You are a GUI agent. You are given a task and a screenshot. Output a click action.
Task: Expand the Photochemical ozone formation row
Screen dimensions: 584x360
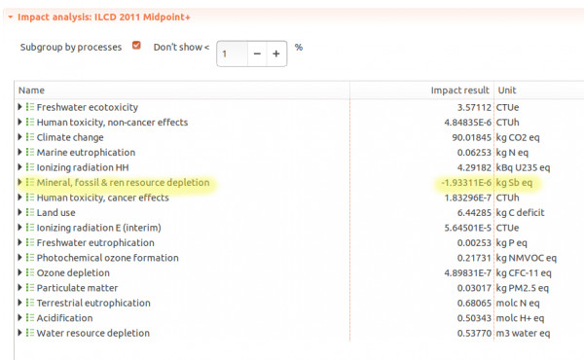(x=19, y=257)
